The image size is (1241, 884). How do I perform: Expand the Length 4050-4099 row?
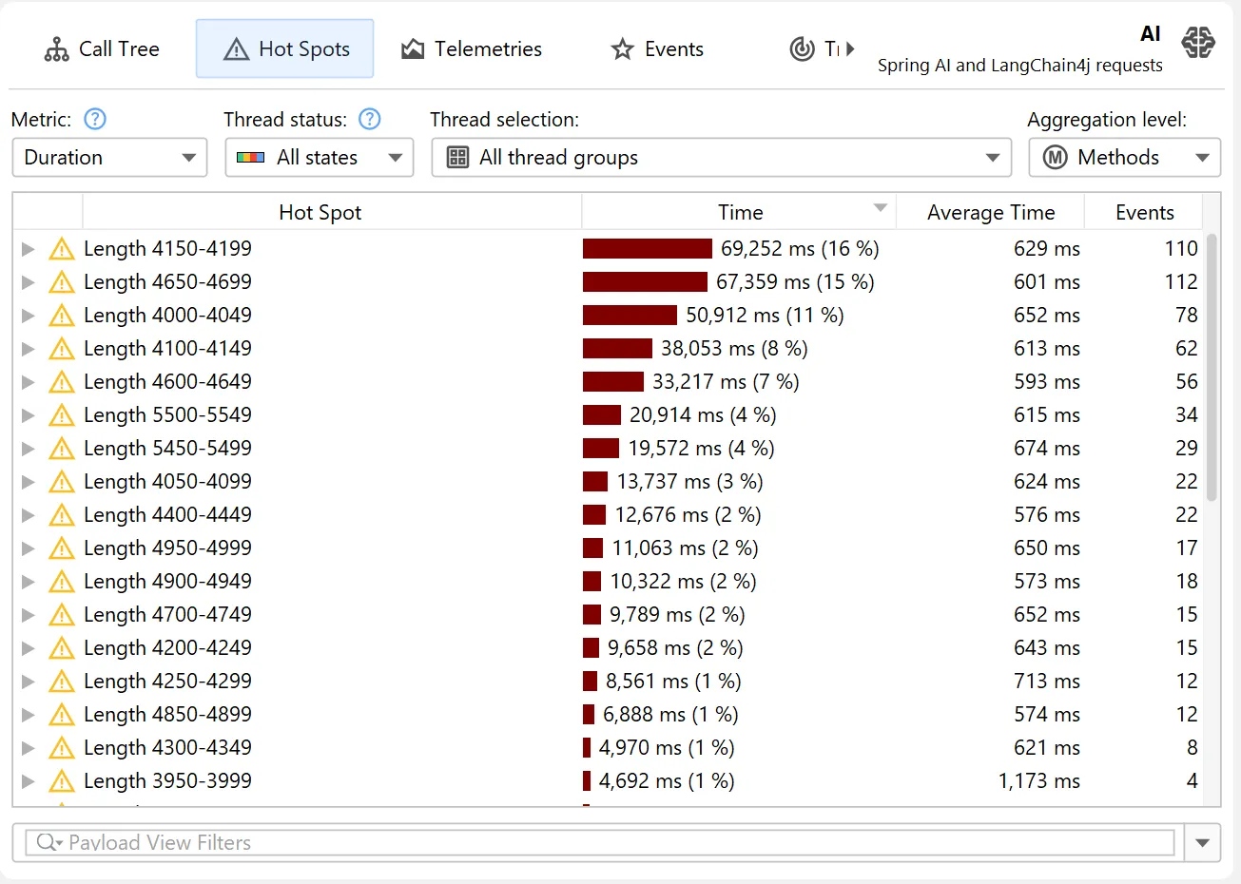tap(29, 482)
